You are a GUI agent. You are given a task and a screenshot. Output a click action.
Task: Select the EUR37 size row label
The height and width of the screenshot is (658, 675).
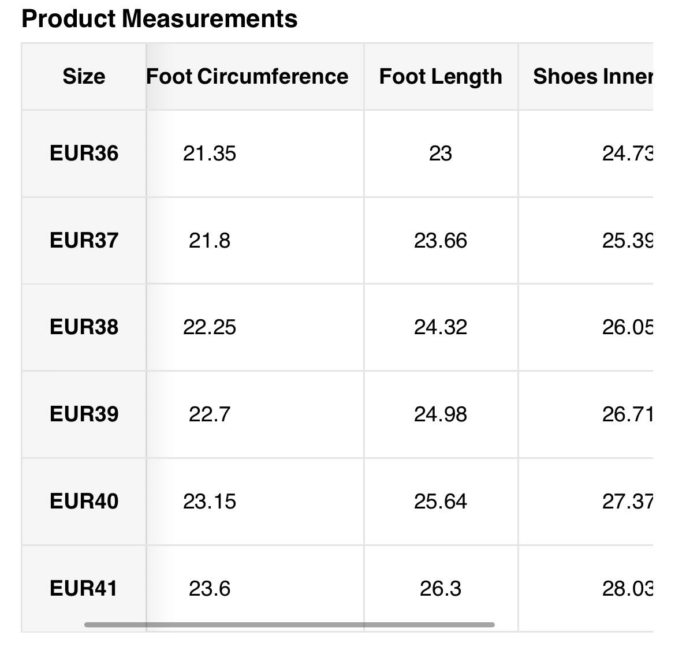[84, 240]
